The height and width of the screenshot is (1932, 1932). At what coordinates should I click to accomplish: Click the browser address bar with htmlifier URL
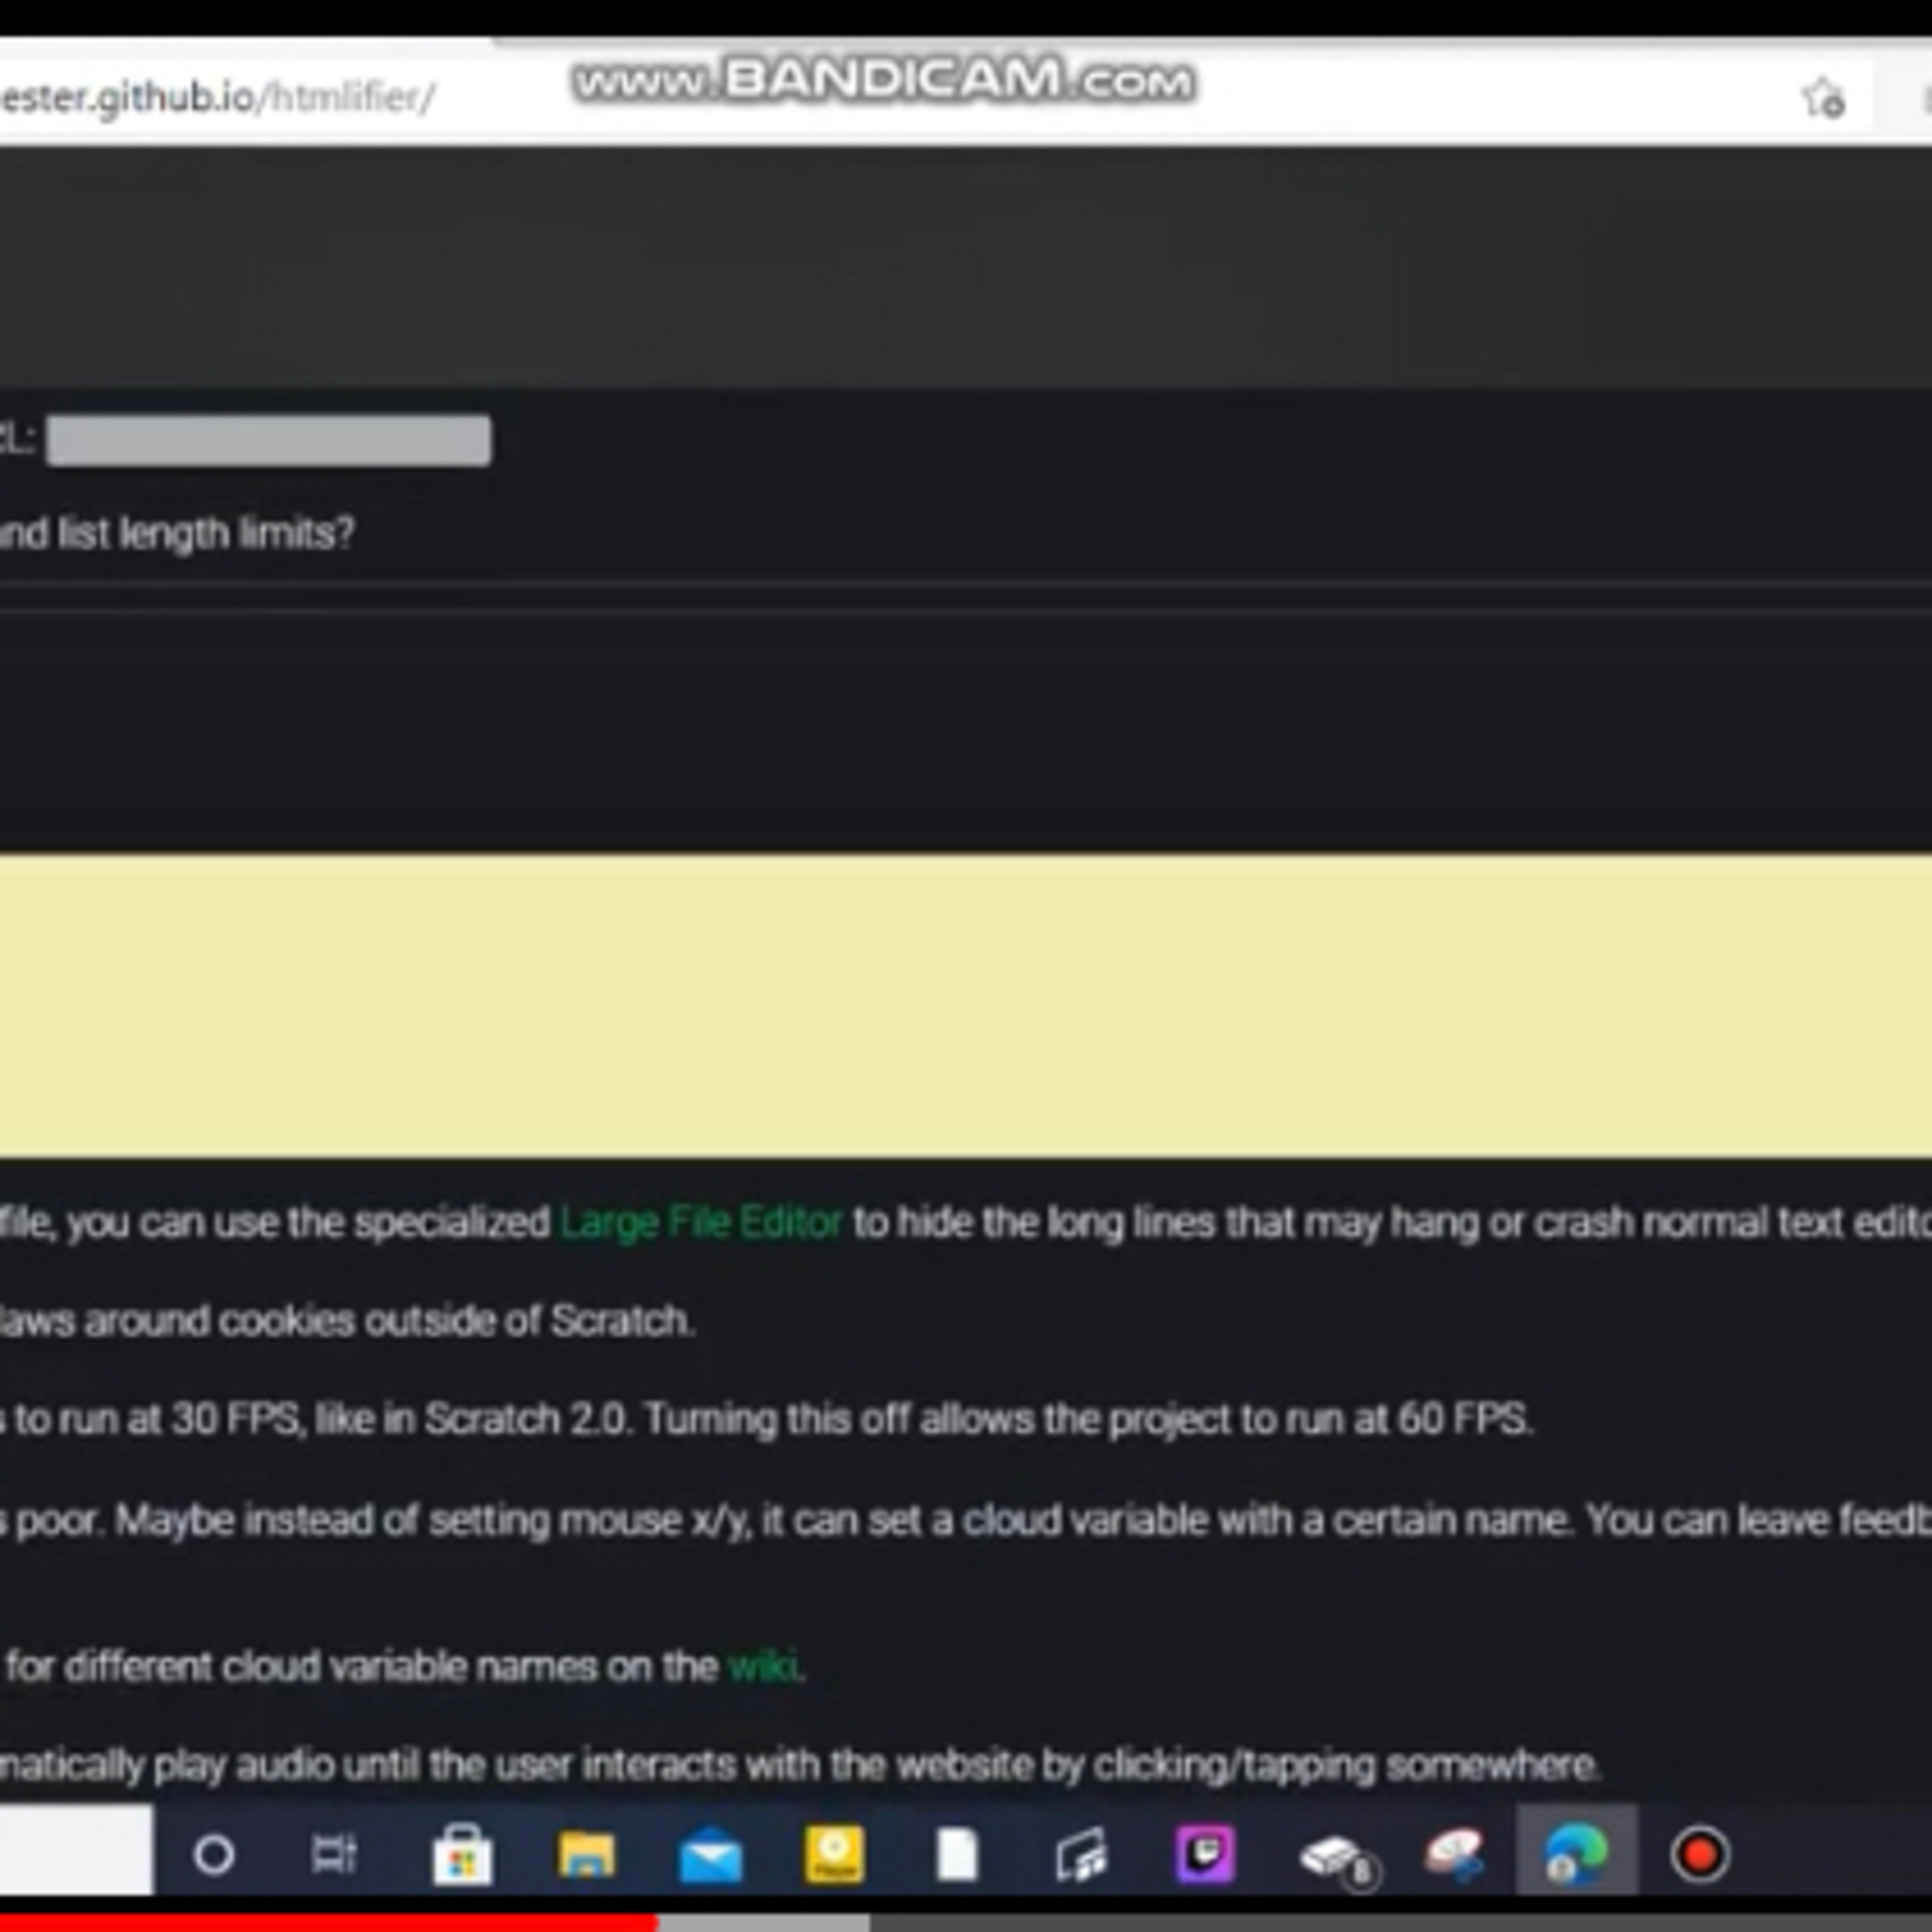900,98
